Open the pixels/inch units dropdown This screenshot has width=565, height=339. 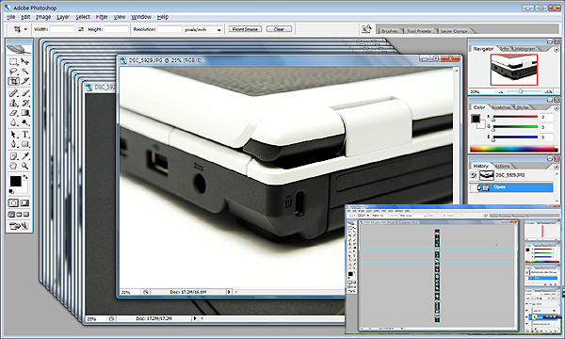[202, 29]
